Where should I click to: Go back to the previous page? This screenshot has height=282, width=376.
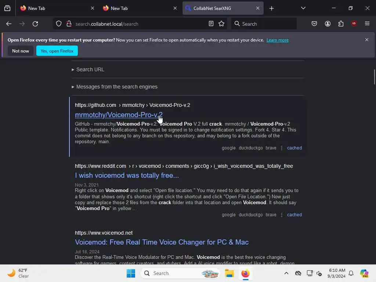pyautogui.click(x=9, y=24)
